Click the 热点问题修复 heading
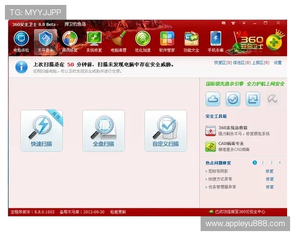 218,163
